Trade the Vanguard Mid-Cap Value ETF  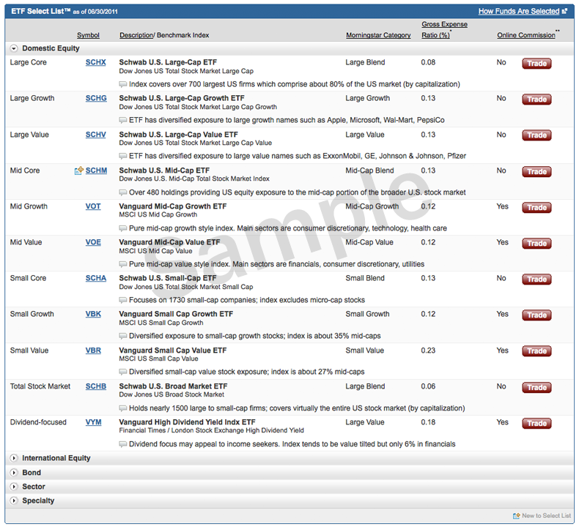coord(536,244)
